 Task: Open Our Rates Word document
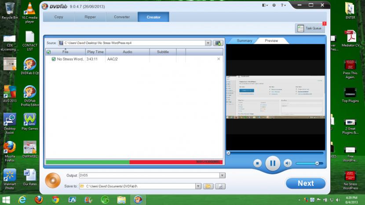[x=30, y=177]
